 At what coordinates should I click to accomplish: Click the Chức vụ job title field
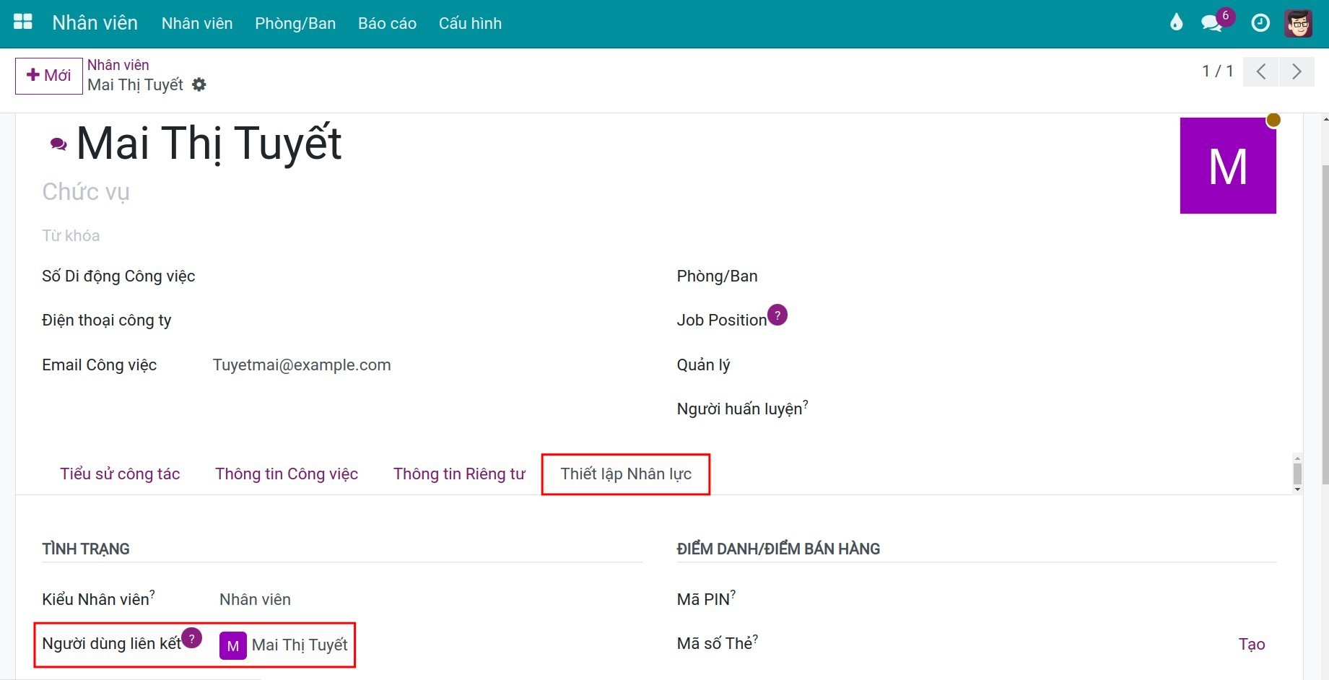point(86,192)
